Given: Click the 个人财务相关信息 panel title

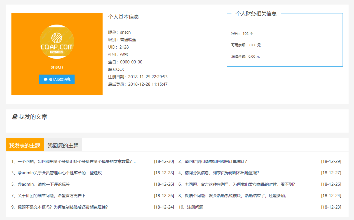Looking at the screenshot, I should point(256,14).
